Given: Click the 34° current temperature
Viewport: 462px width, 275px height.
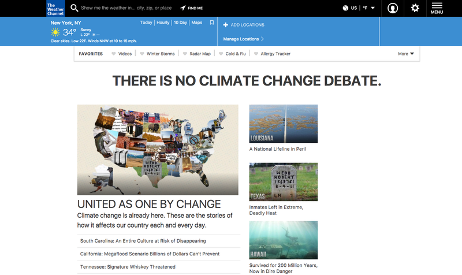Looking at the screenshot, I should point(69,32).
